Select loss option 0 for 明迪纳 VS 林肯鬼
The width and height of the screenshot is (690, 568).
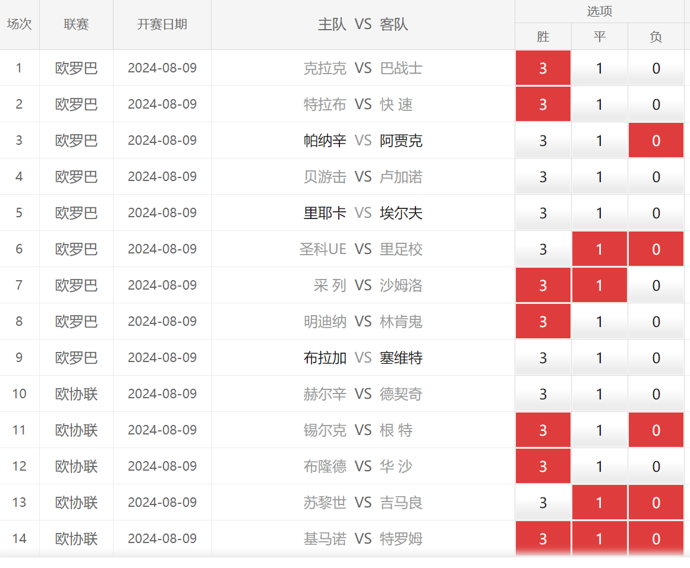point(656,321)
